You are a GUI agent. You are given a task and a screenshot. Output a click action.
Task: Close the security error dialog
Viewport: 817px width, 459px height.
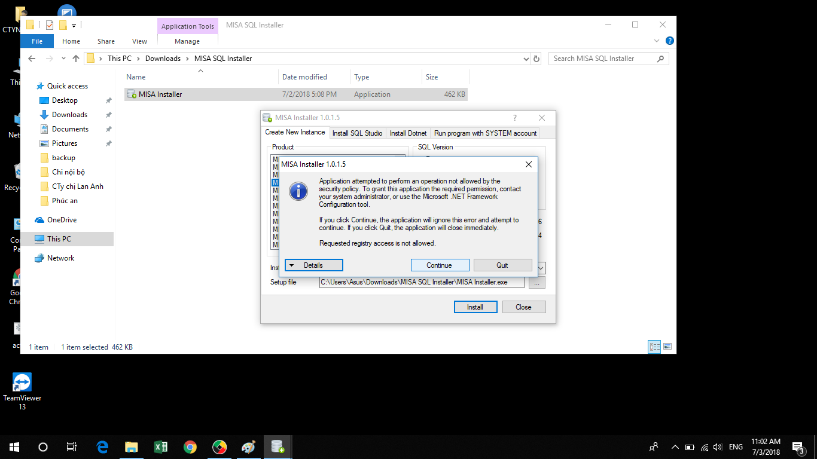click(x=528, y=164)
